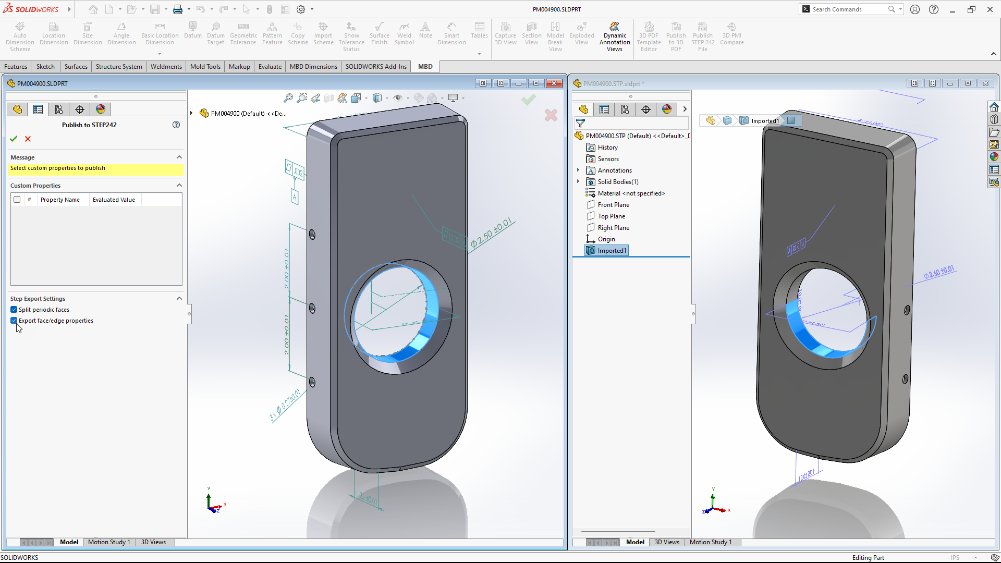Click the red X cancel button

pos(28,139)
